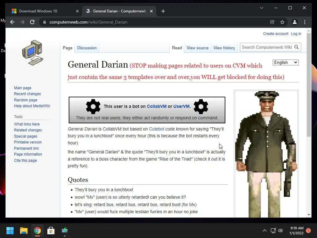
Task: Open the last pinned taskbar app
Action: (64, 231)
